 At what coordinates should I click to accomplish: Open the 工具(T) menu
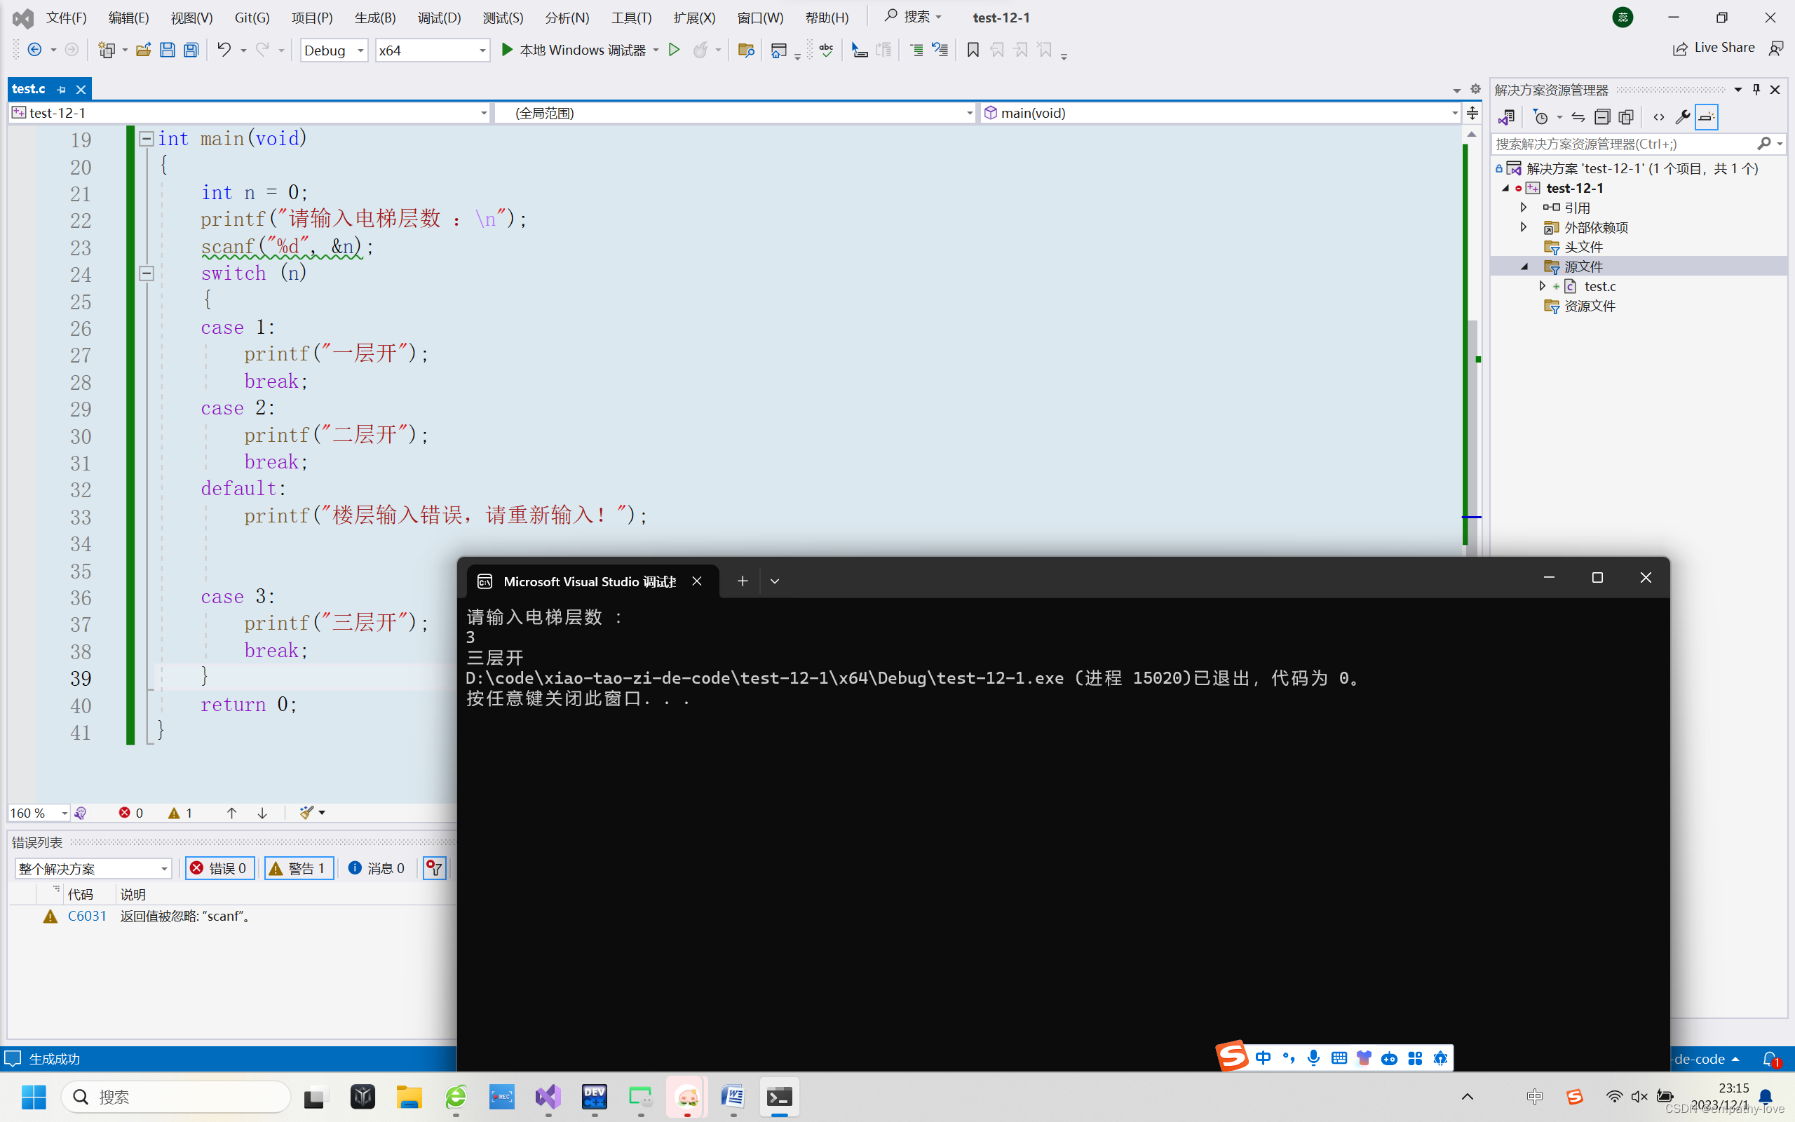pyautogui.click(x=631, y=17)
